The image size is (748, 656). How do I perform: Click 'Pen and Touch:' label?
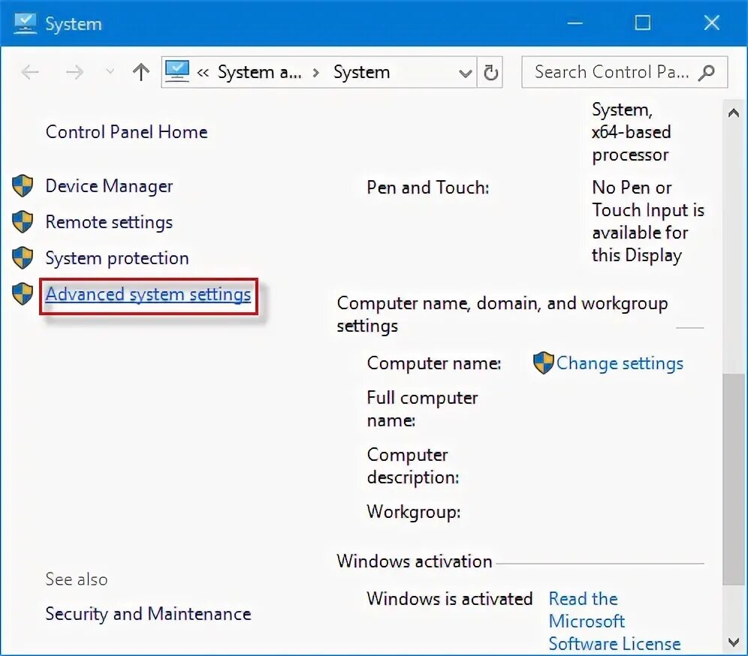[x=428, y=188]
